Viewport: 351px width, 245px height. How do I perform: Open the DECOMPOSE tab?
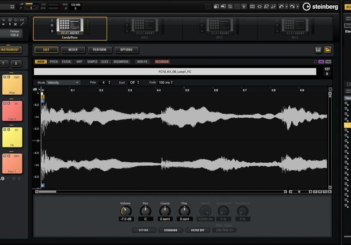tap(121, 62)
